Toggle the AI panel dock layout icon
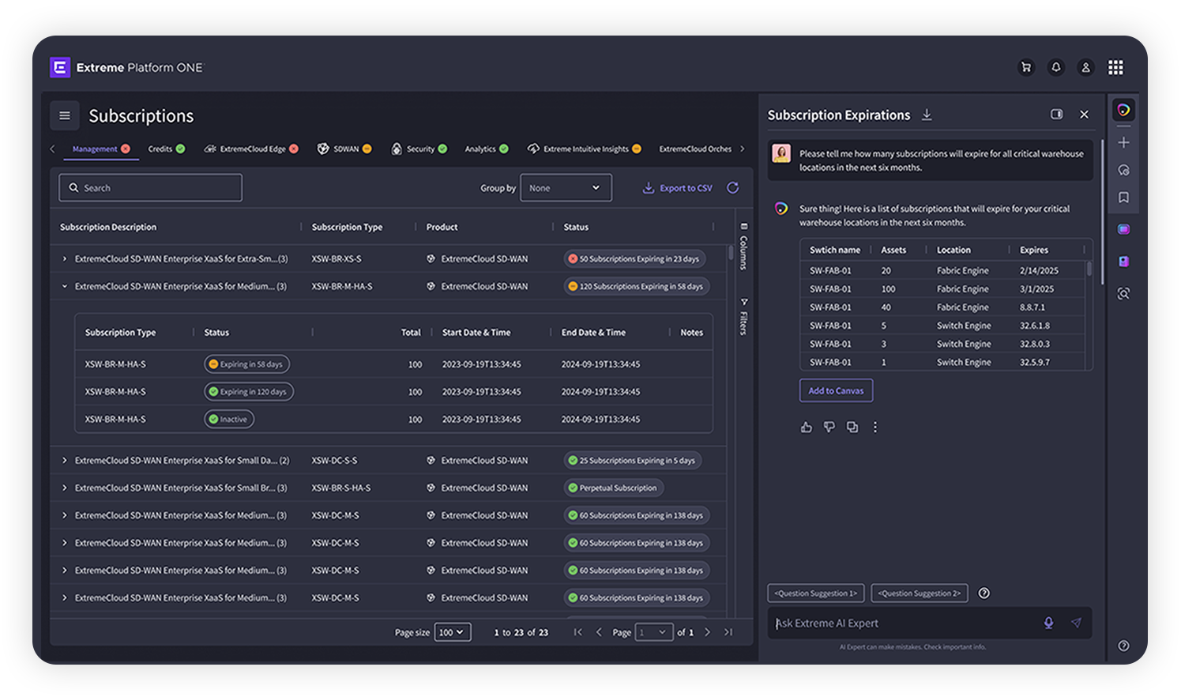This screenshot has width=1181, height=697. click(1057, 115)
